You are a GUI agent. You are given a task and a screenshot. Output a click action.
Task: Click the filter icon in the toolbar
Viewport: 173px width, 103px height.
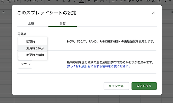165,1
